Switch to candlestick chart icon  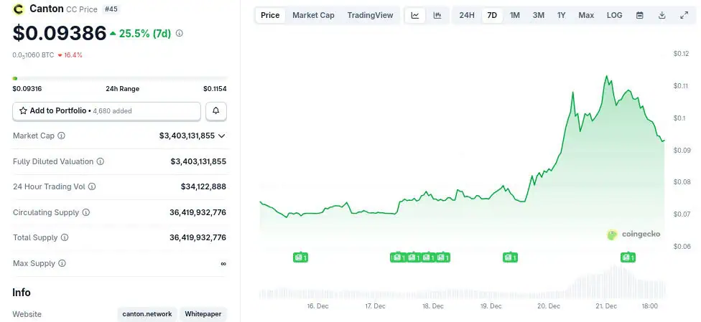pyautogui.click(x=437, y=15)
